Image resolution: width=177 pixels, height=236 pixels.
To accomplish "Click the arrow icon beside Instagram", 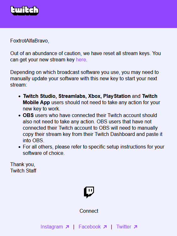I will point(67,227).
